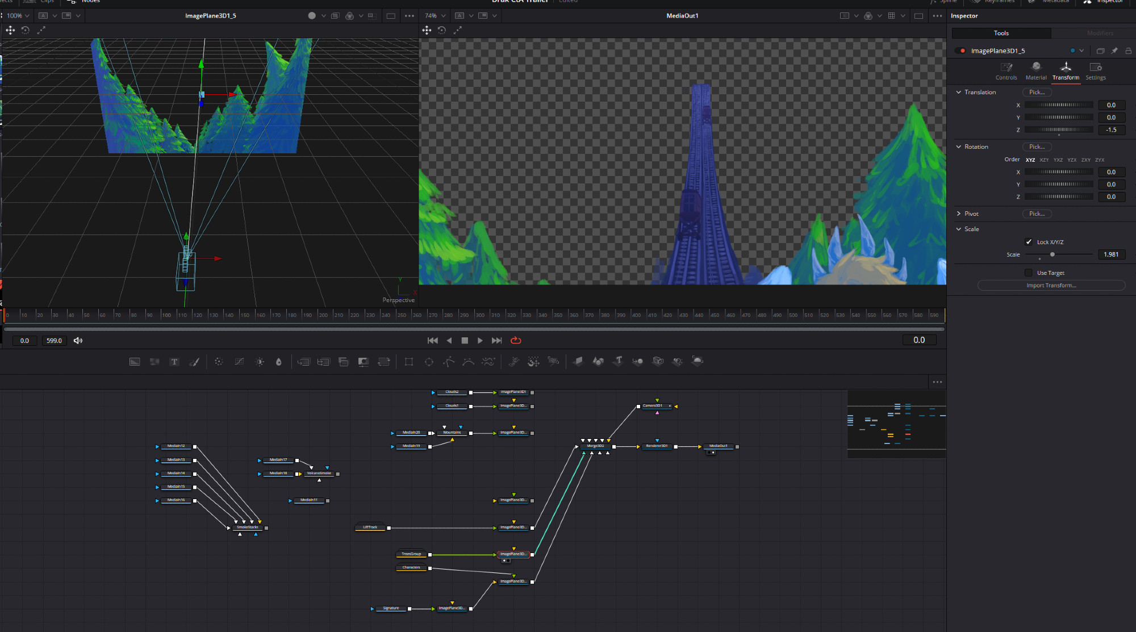Add a Color Corrector tool
This screenshot has width=1136, height=632.
(x=219, y=362)
